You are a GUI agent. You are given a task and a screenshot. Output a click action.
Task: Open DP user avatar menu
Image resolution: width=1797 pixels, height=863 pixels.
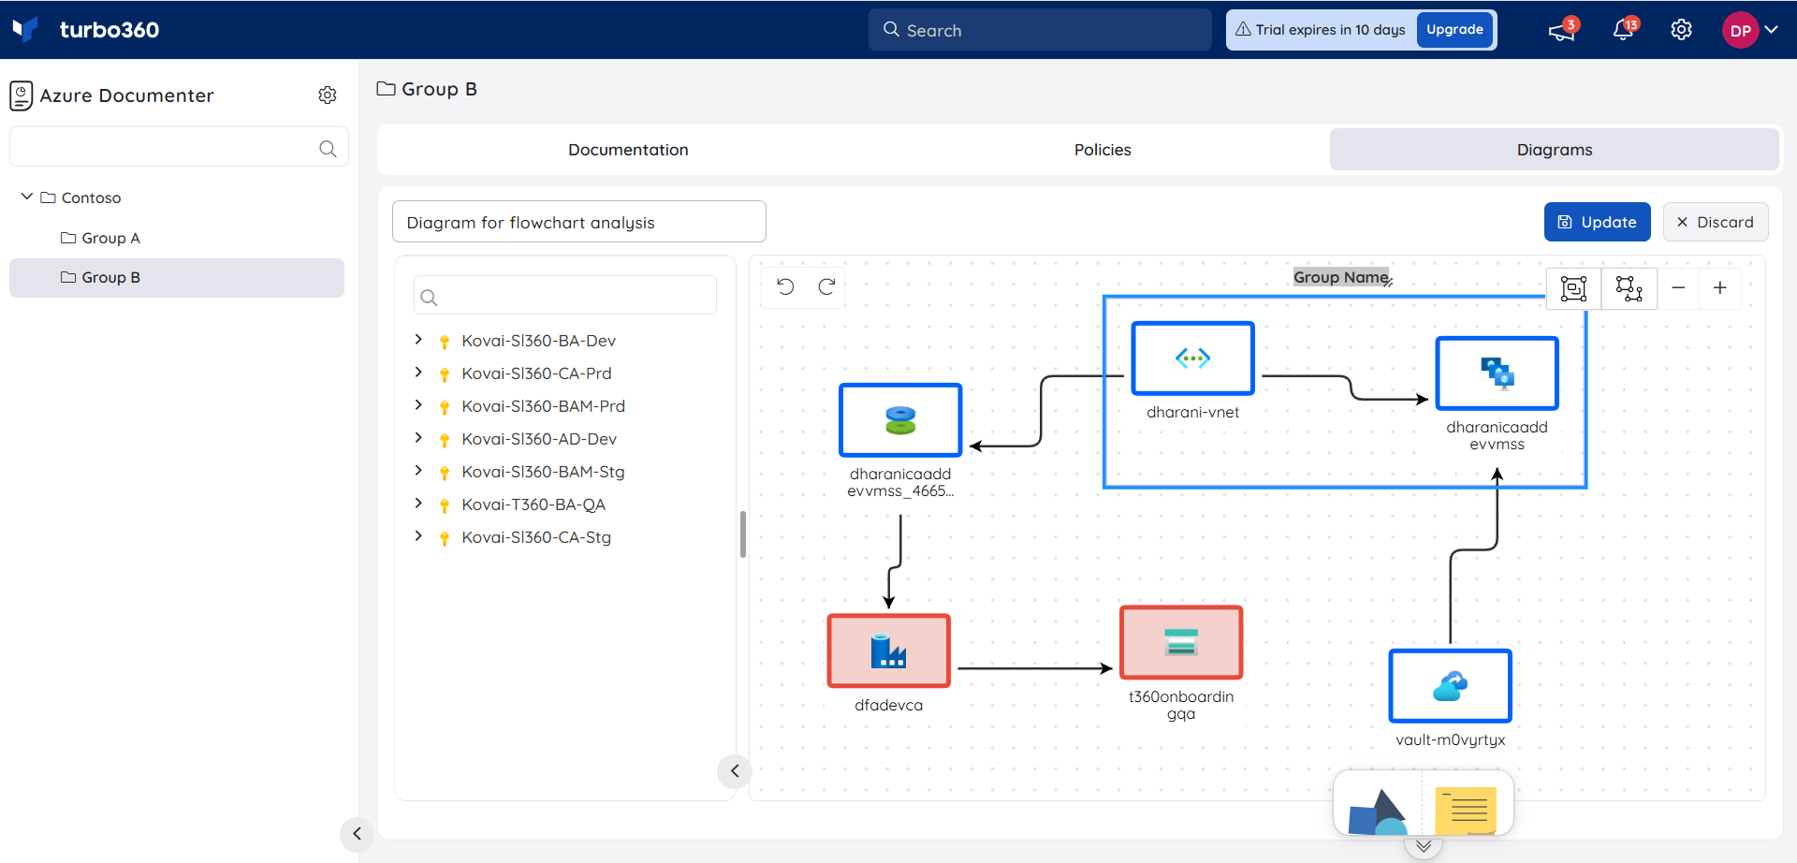[1740, 30]
